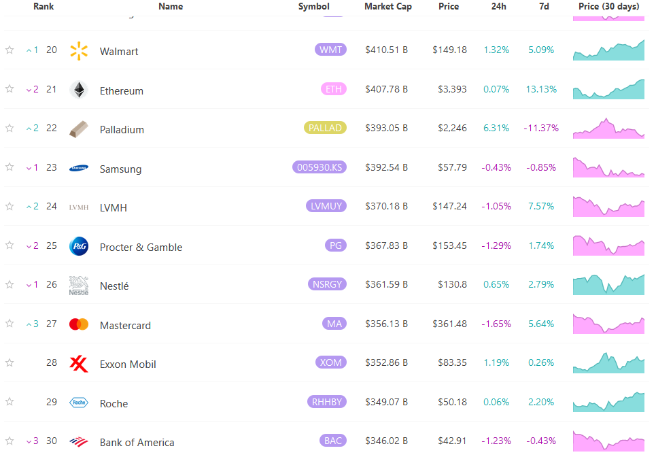This screenshot has height=459, width=656.
Task: Click the Procter & Gamble logo
Action: click(x=79, y=246)
